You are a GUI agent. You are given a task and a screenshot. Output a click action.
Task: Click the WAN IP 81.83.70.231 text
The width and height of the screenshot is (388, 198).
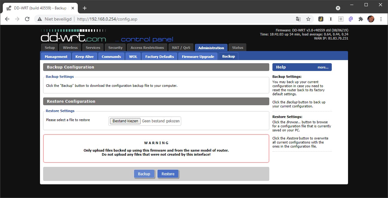point(331,38)
